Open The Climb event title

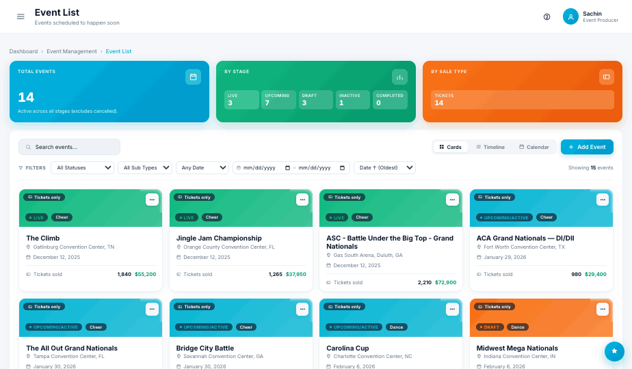point(42,238)
